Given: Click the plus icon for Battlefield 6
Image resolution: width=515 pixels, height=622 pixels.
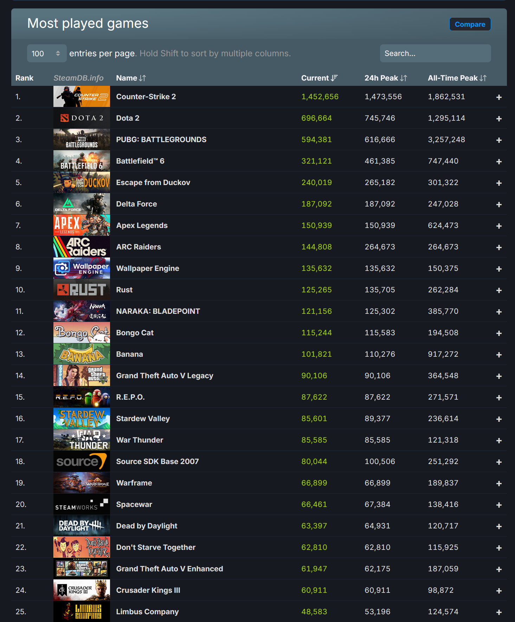Looking at the screenshot, I should 499,161.
